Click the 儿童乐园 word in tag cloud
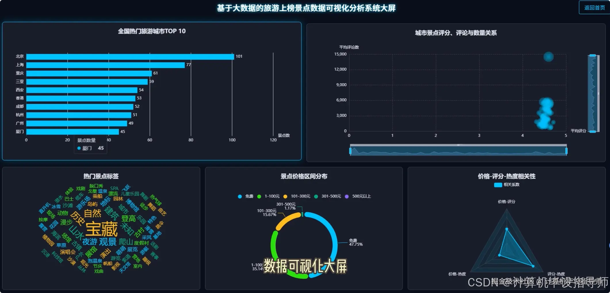 130,194
